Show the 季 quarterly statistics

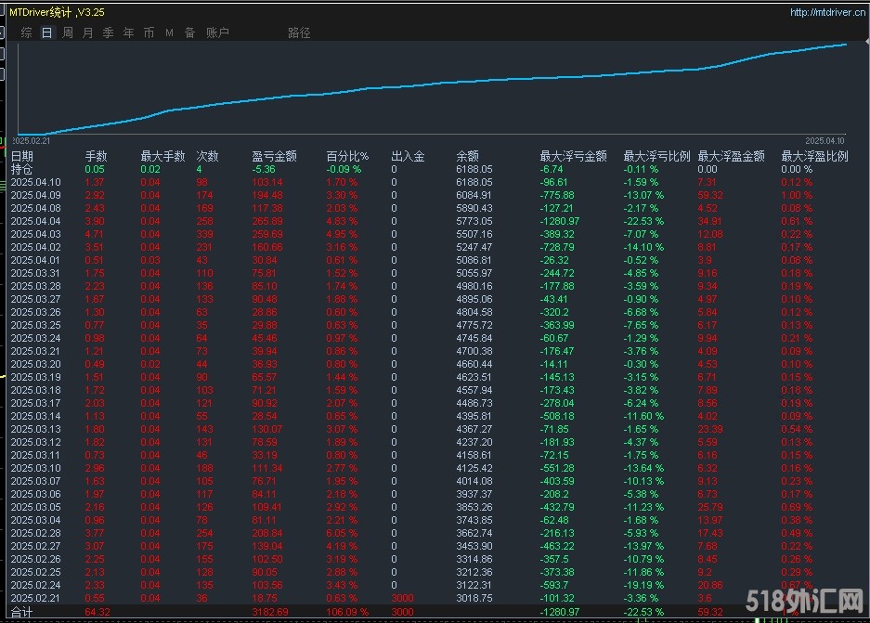tap(109, 32)
